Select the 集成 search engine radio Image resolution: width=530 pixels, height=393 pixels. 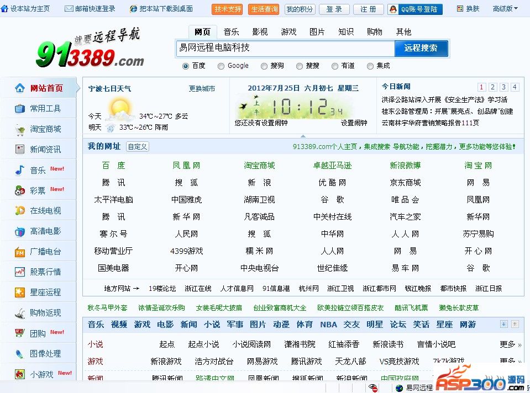pyautogui.click(x=370, y=66)
